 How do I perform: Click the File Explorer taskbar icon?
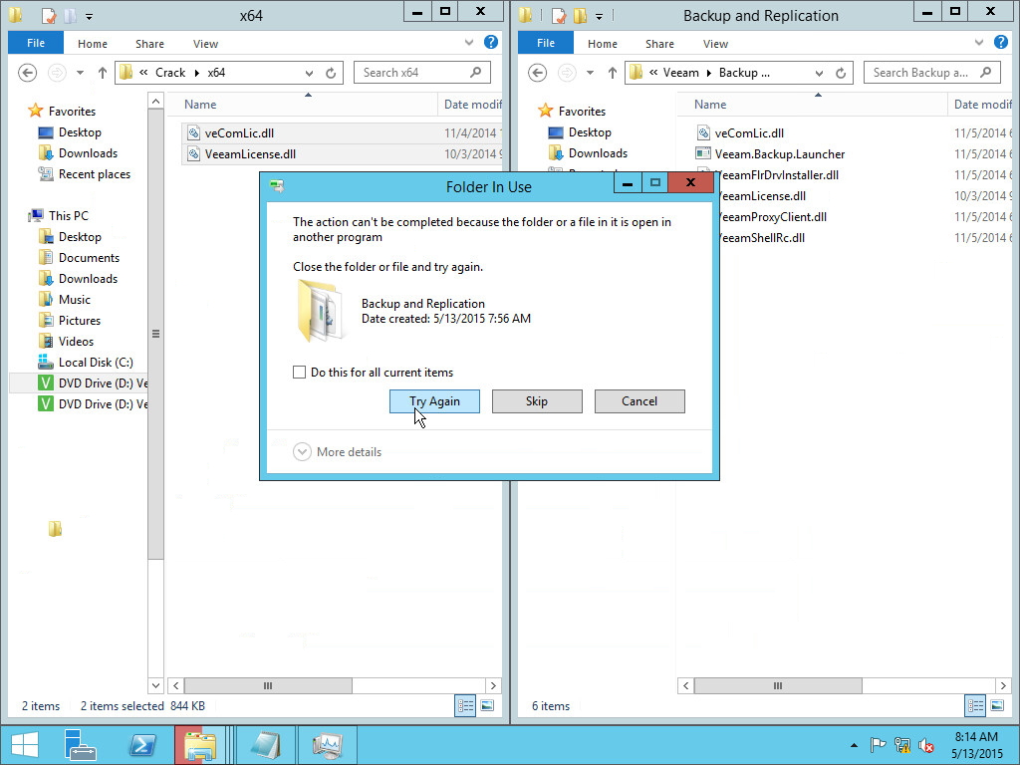tap(199, 745)
